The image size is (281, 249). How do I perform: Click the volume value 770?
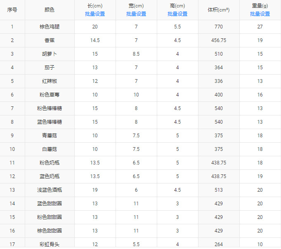click(x=219, y=27)
